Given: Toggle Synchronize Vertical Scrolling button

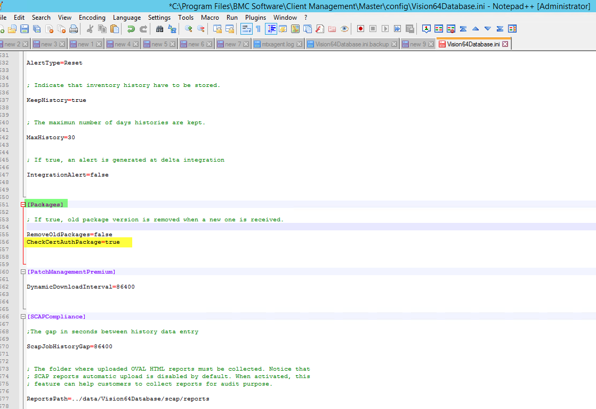Looking at the screenshot, I should click(217, 29).
